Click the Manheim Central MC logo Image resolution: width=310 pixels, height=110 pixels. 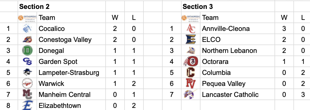coord(27,95)
